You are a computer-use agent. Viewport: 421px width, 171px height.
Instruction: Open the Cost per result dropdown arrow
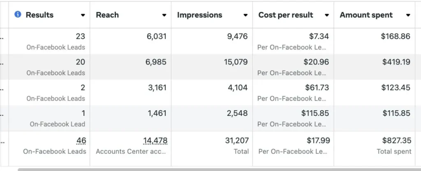click(327, 15)
